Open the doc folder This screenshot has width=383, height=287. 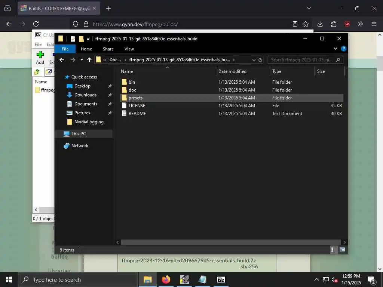pyautogui.click(x=132, y=90)
